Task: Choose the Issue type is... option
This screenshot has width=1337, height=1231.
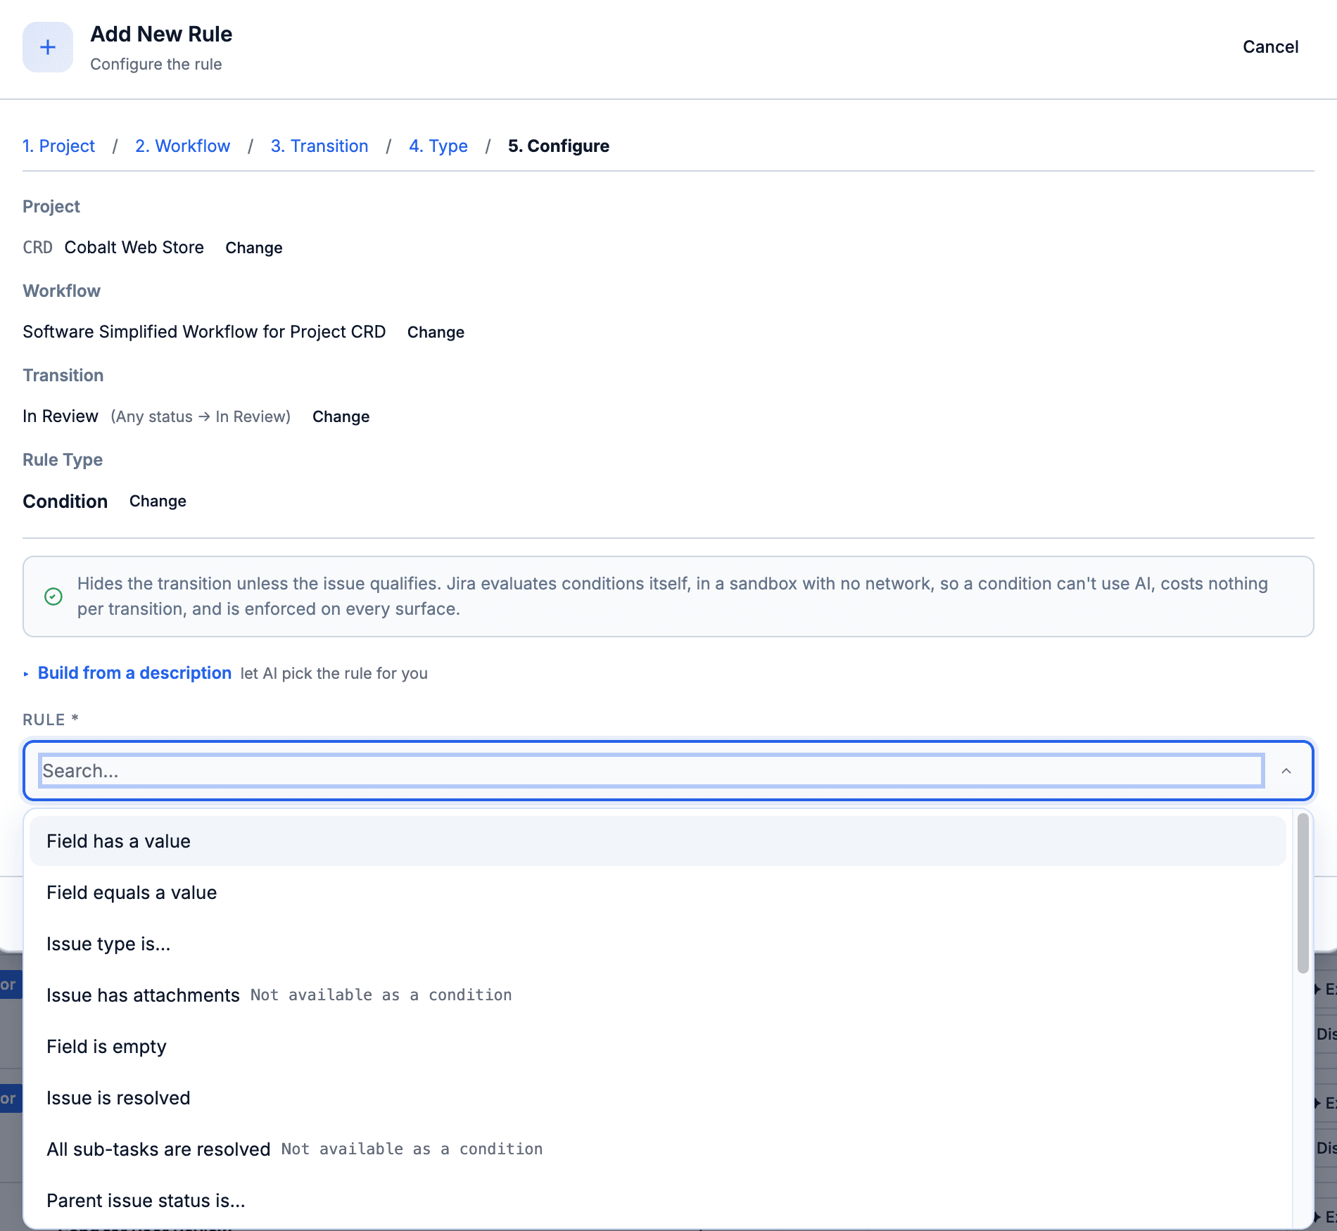Action: click(x=658, y=944)
